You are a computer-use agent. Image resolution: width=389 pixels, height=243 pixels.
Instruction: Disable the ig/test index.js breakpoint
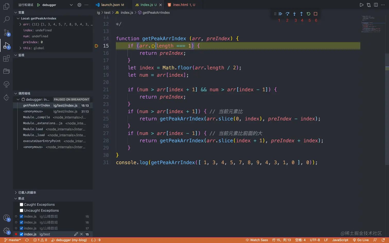[x=22, y=234]
